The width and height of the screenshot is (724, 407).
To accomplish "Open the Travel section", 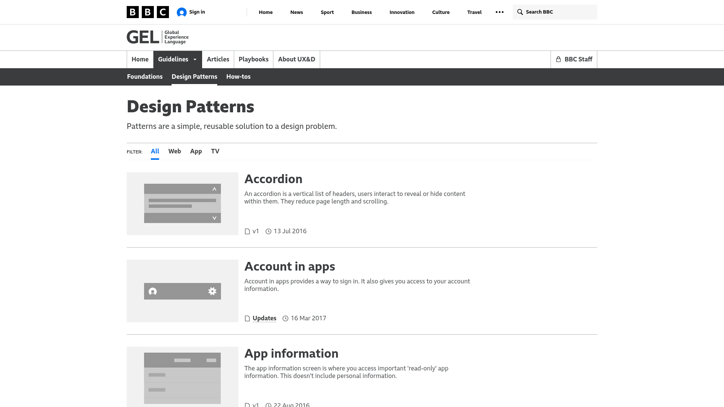I will 474,12.
